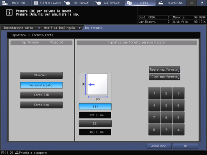Viewport: 207px width, 155px height.
Task: Choose the Standard paper format
Action: (41, 75)
